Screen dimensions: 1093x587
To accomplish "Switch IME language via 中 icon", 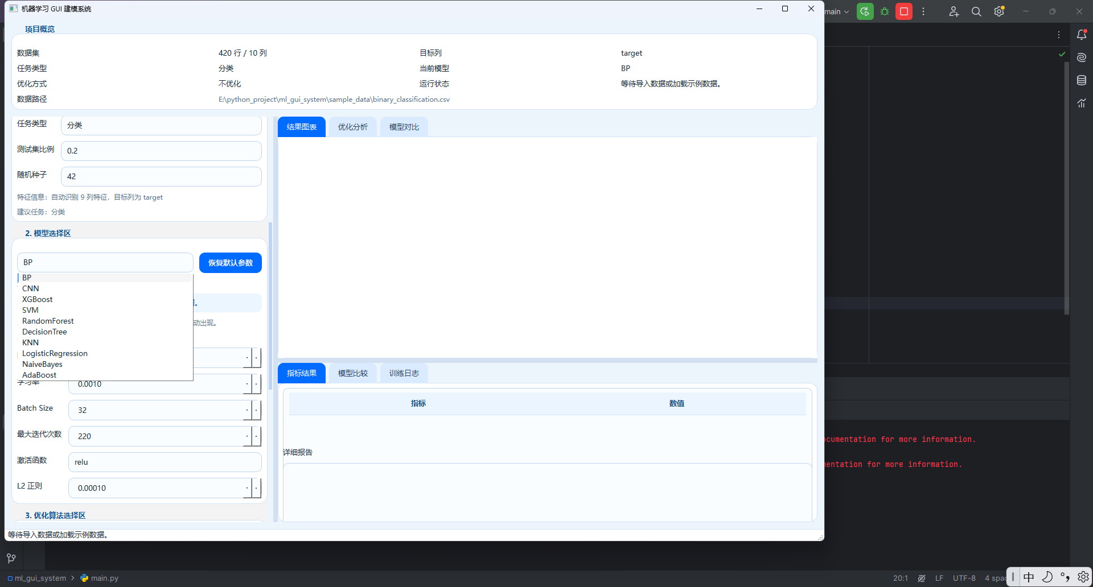I will (1029, 577).
